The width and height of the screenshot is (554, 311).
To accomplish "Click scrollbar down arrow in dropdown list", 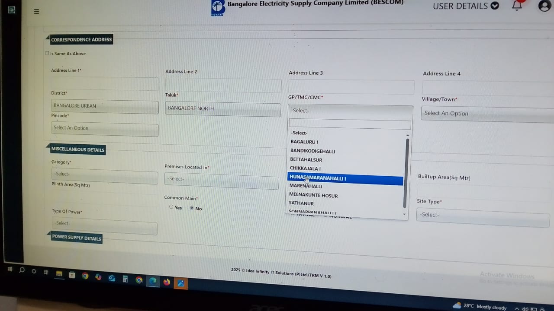I will [405, 215].
